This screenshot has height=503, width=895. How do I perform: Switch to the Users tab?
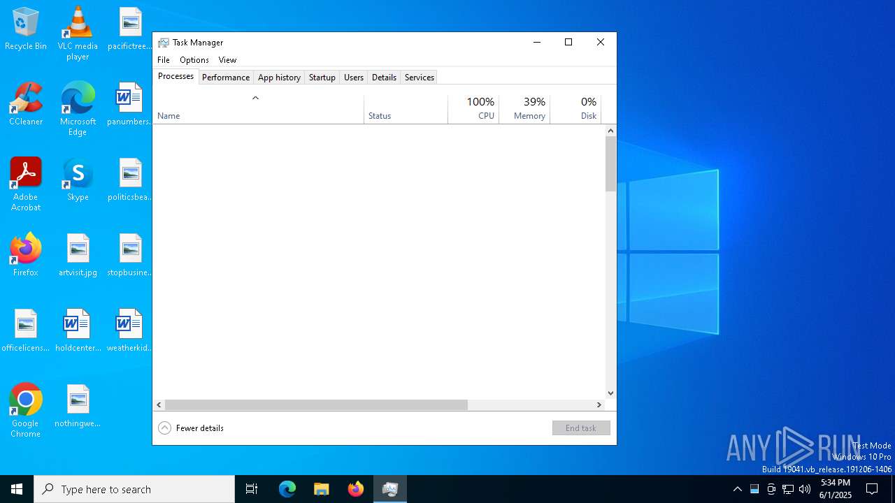[354, 78]
